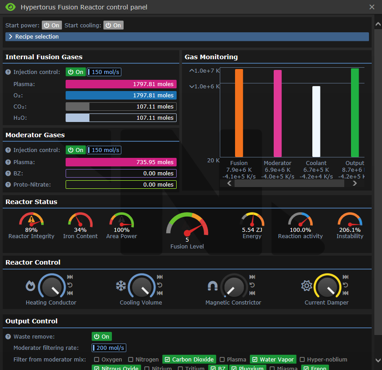Set Magnetic Constrictor to minimum with skip-back icon

252,293
